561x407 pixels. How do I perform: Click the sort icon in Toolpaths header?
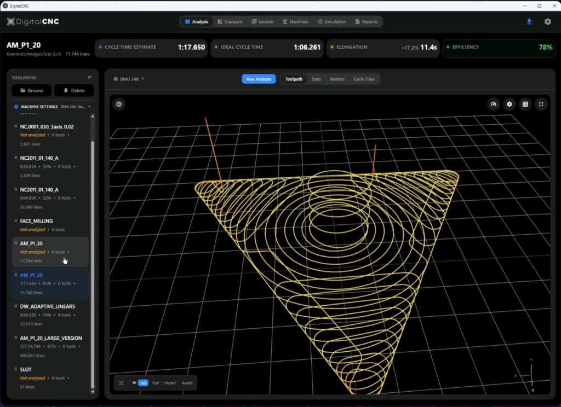(x=90, y=77)
